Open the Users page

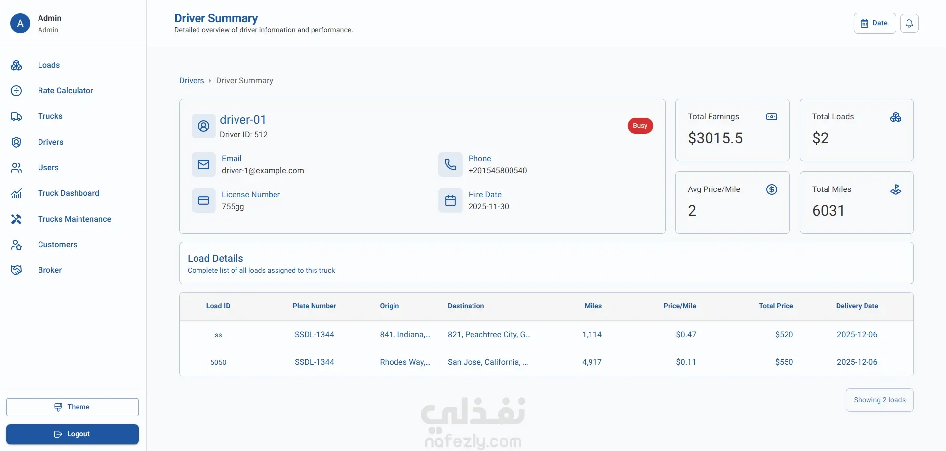[48, 168]
